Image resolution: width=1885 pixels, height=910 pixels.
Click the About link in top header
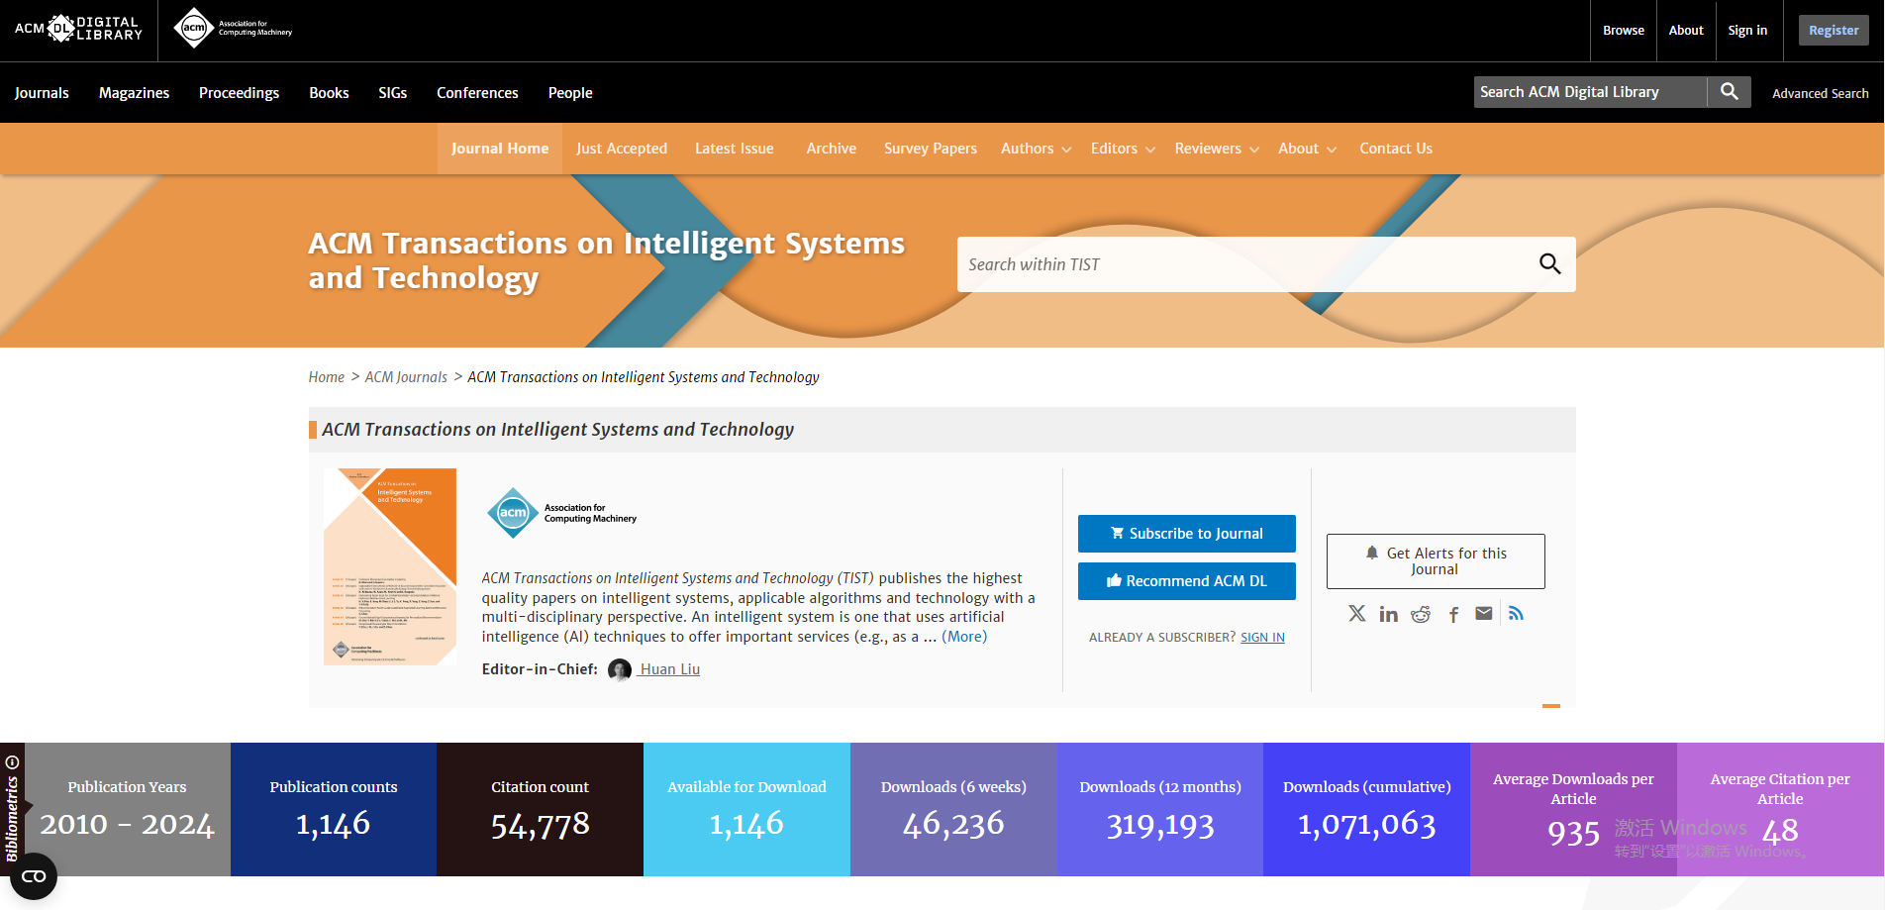[1686, 31]
